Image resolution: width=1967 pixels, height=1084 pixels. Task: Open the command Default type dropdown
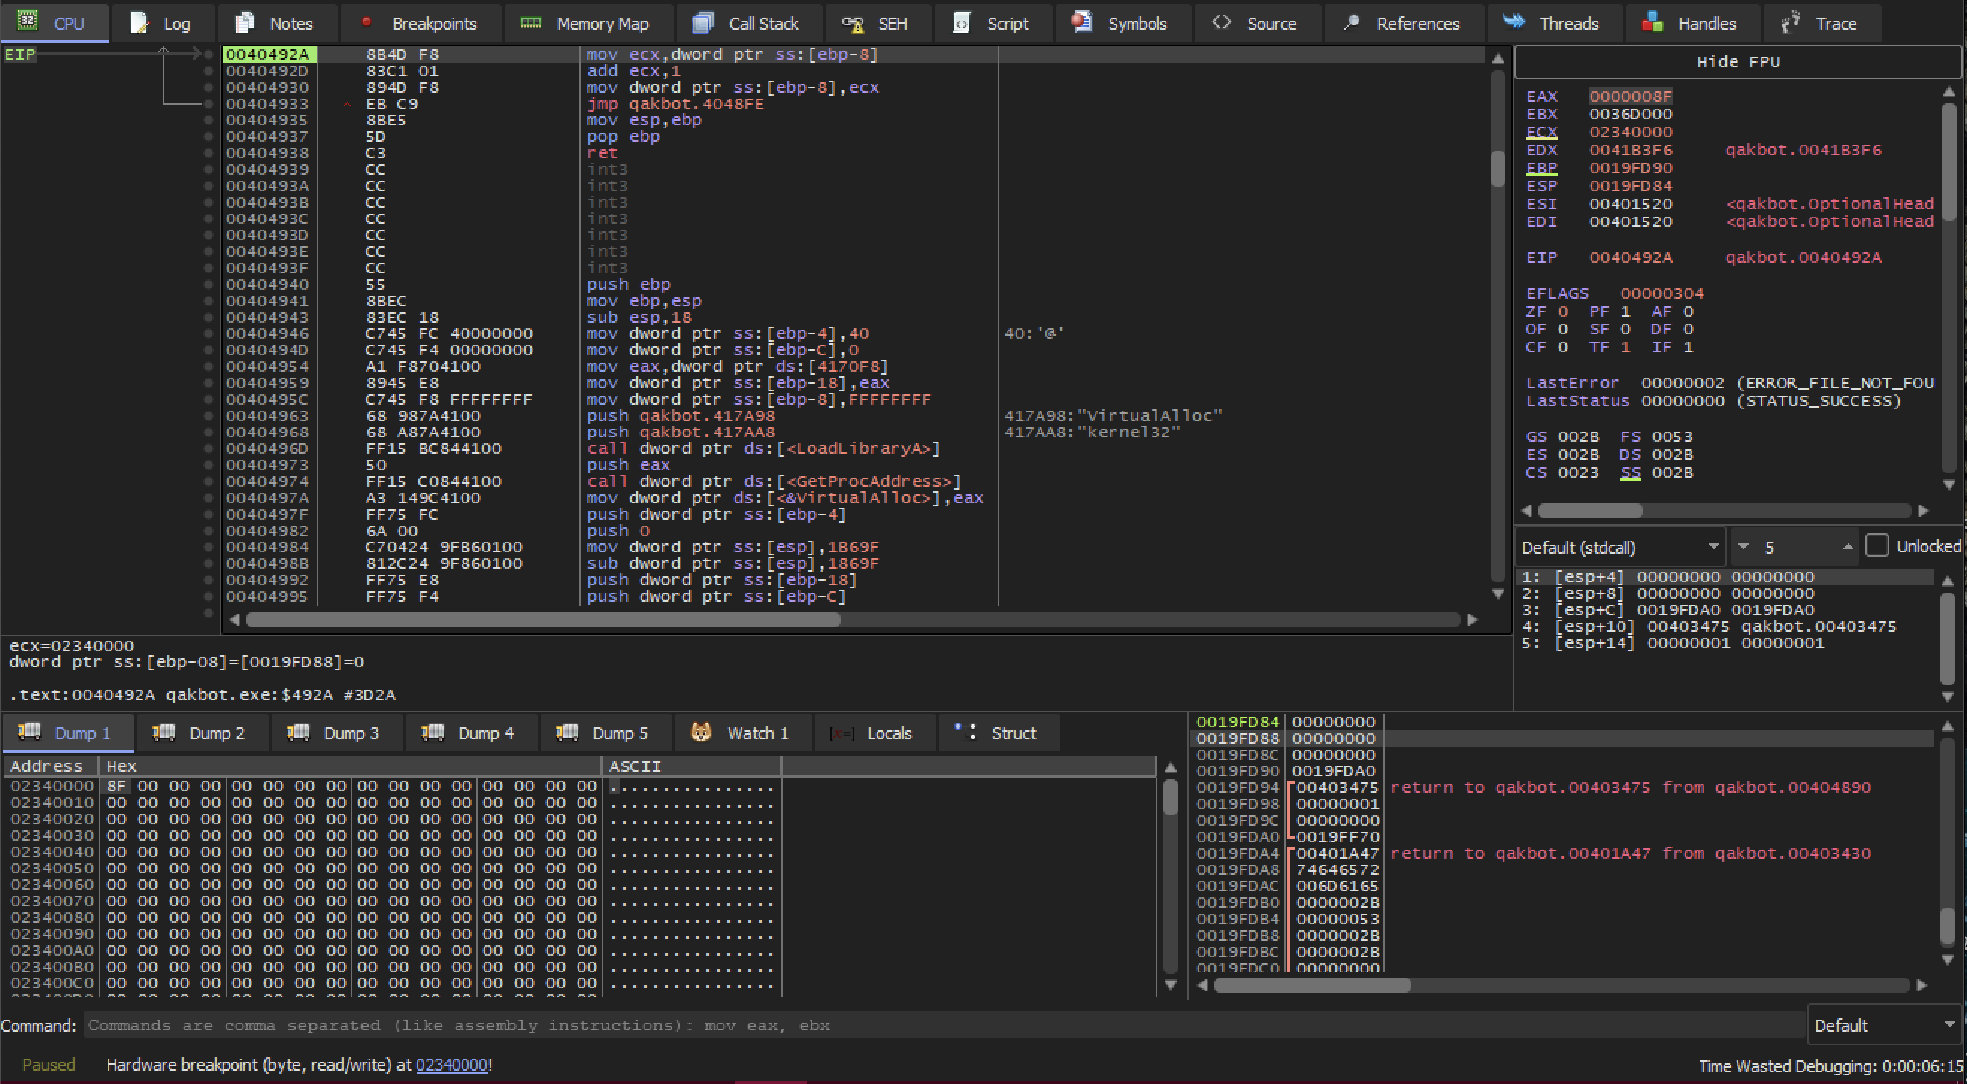coord(1885,1025)
